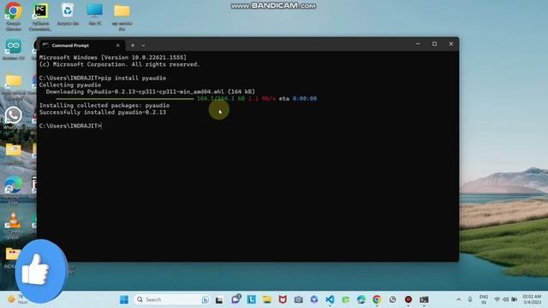Click the current C:\Users\INDRAJIT> prompt
The width and height of the screenshot is (548, 308).
coord(70,126)
